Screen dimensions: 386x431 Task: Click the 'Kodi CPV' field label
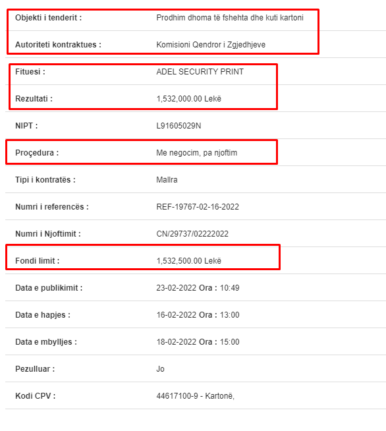[35, 396]
